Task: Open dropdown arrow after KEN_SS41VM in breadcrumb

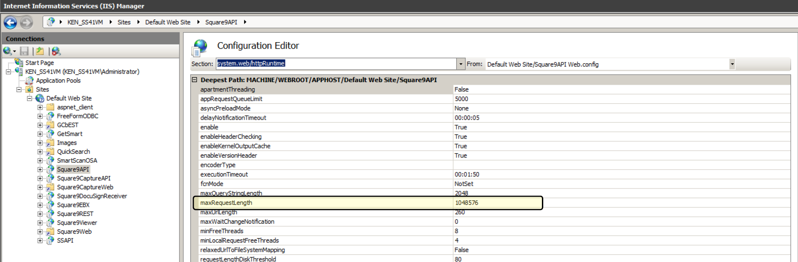Action: point(111,22)
